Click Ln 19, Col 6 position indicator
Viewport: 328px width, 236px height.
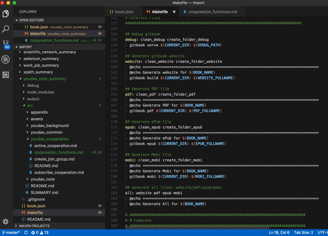pyautogui.click(x=279, y=233)
